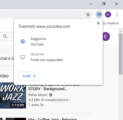The height and width of the screenshot is (120, 123).
Task: Open the Mix - Coffee Jazz video title
Action: [52, 119]
